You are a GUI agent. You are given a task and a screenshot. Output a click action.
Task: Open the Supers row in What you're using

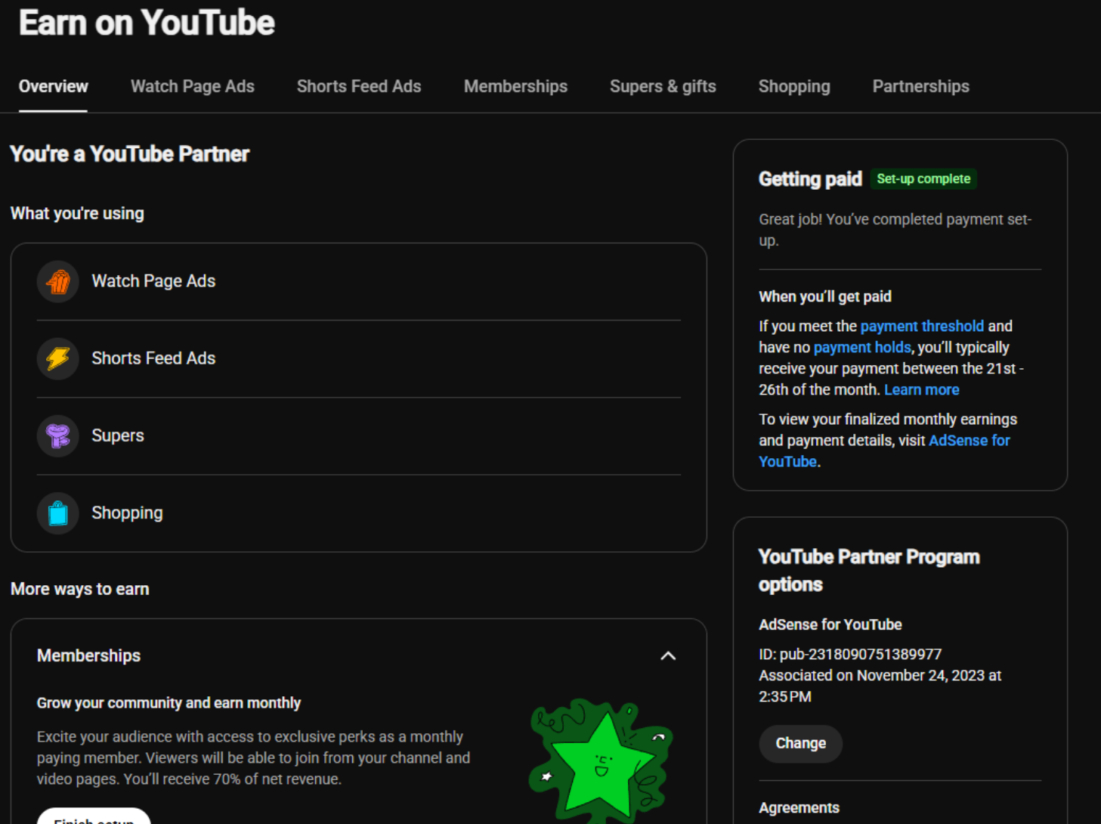359,436
